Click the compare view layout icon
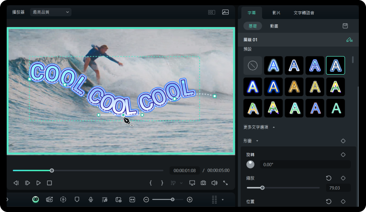Screen dimensions: 366x212 click(x=212, y=12)
